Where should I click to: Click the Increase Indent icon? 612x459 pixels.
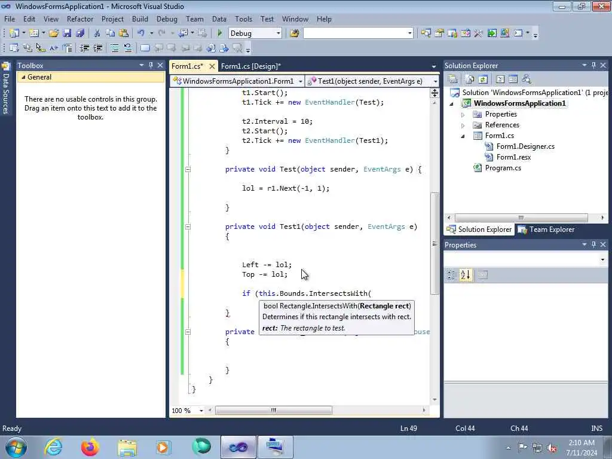[x=97, y=48]
